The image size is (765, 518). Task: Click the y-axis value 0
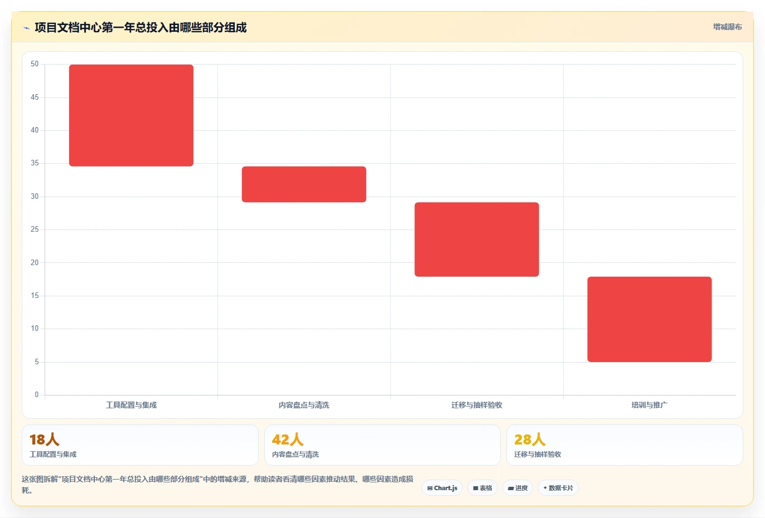(37, 395)
